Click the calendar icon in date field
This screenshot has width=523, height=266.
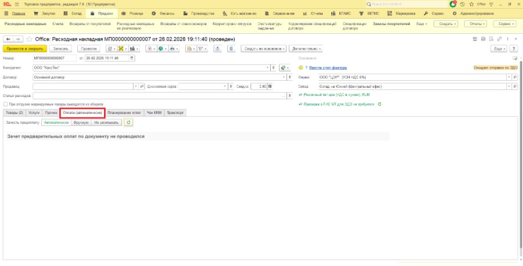[x=132, y=58]
